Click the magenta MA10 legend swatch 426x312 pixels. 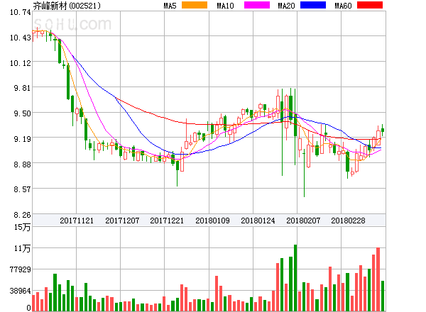click(x=257, y=5)
